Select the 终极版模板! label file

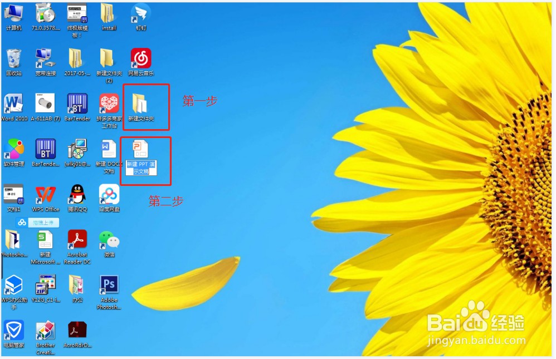tap(77, 20)
